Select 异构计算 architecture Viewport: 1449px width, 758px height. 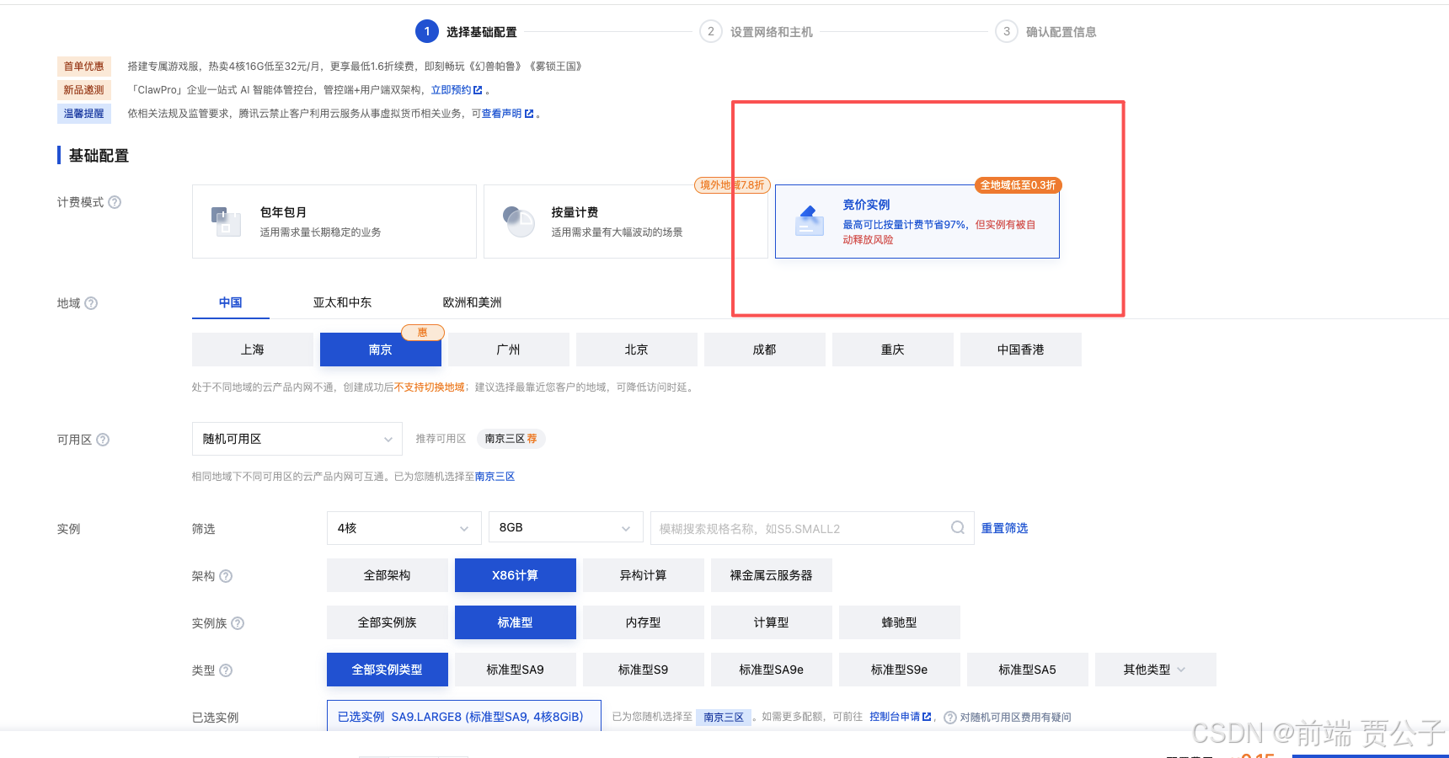644,575
